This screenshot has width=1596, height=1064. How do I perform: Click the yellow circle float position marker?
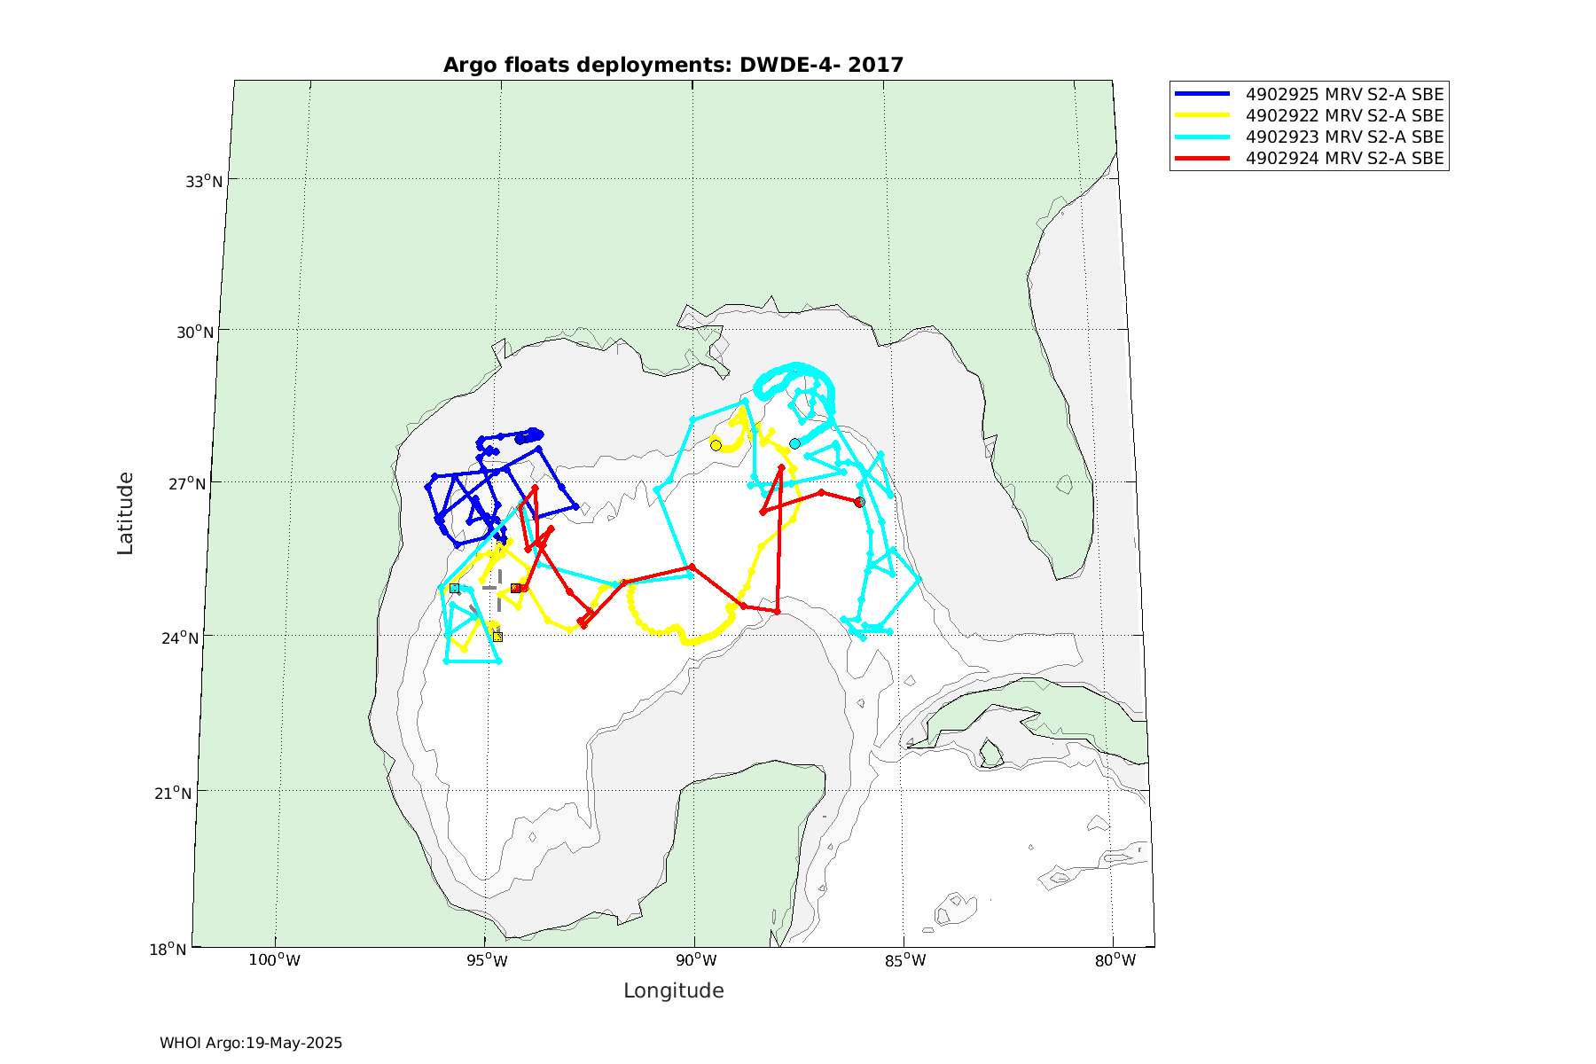click(x=716, y=445)
